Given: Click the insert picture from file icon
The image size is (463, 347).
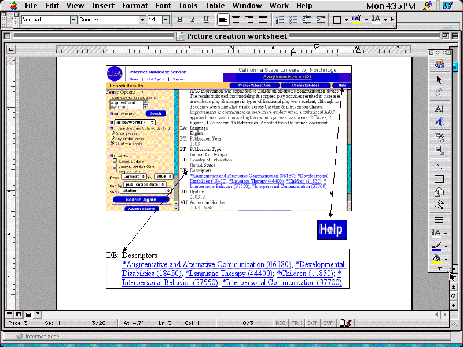Looking at the screenshot, I should click(x=439, y=150).
